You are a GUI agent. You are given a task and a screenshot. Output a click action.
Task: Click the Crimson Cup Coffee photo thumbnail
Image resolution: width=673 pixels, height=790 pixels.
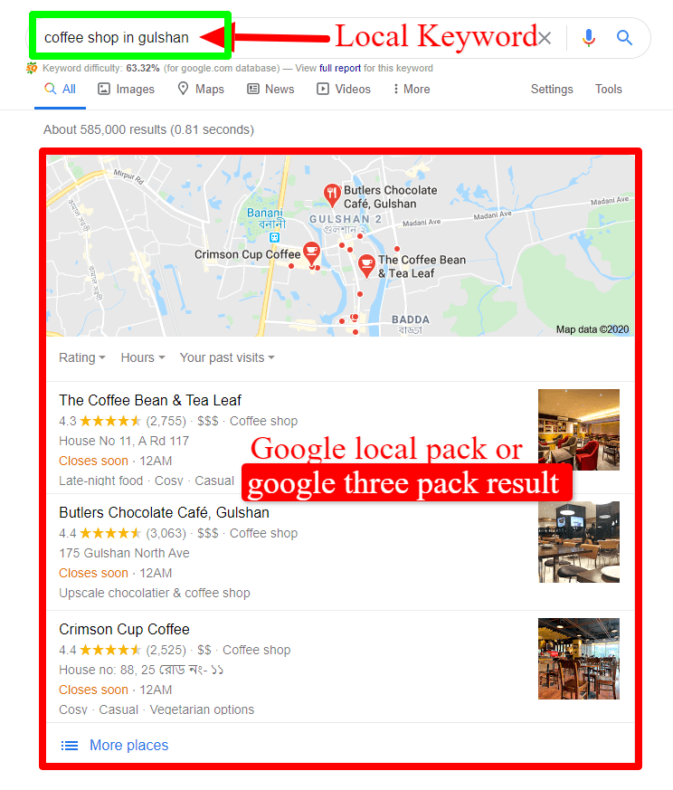[579, 659]
